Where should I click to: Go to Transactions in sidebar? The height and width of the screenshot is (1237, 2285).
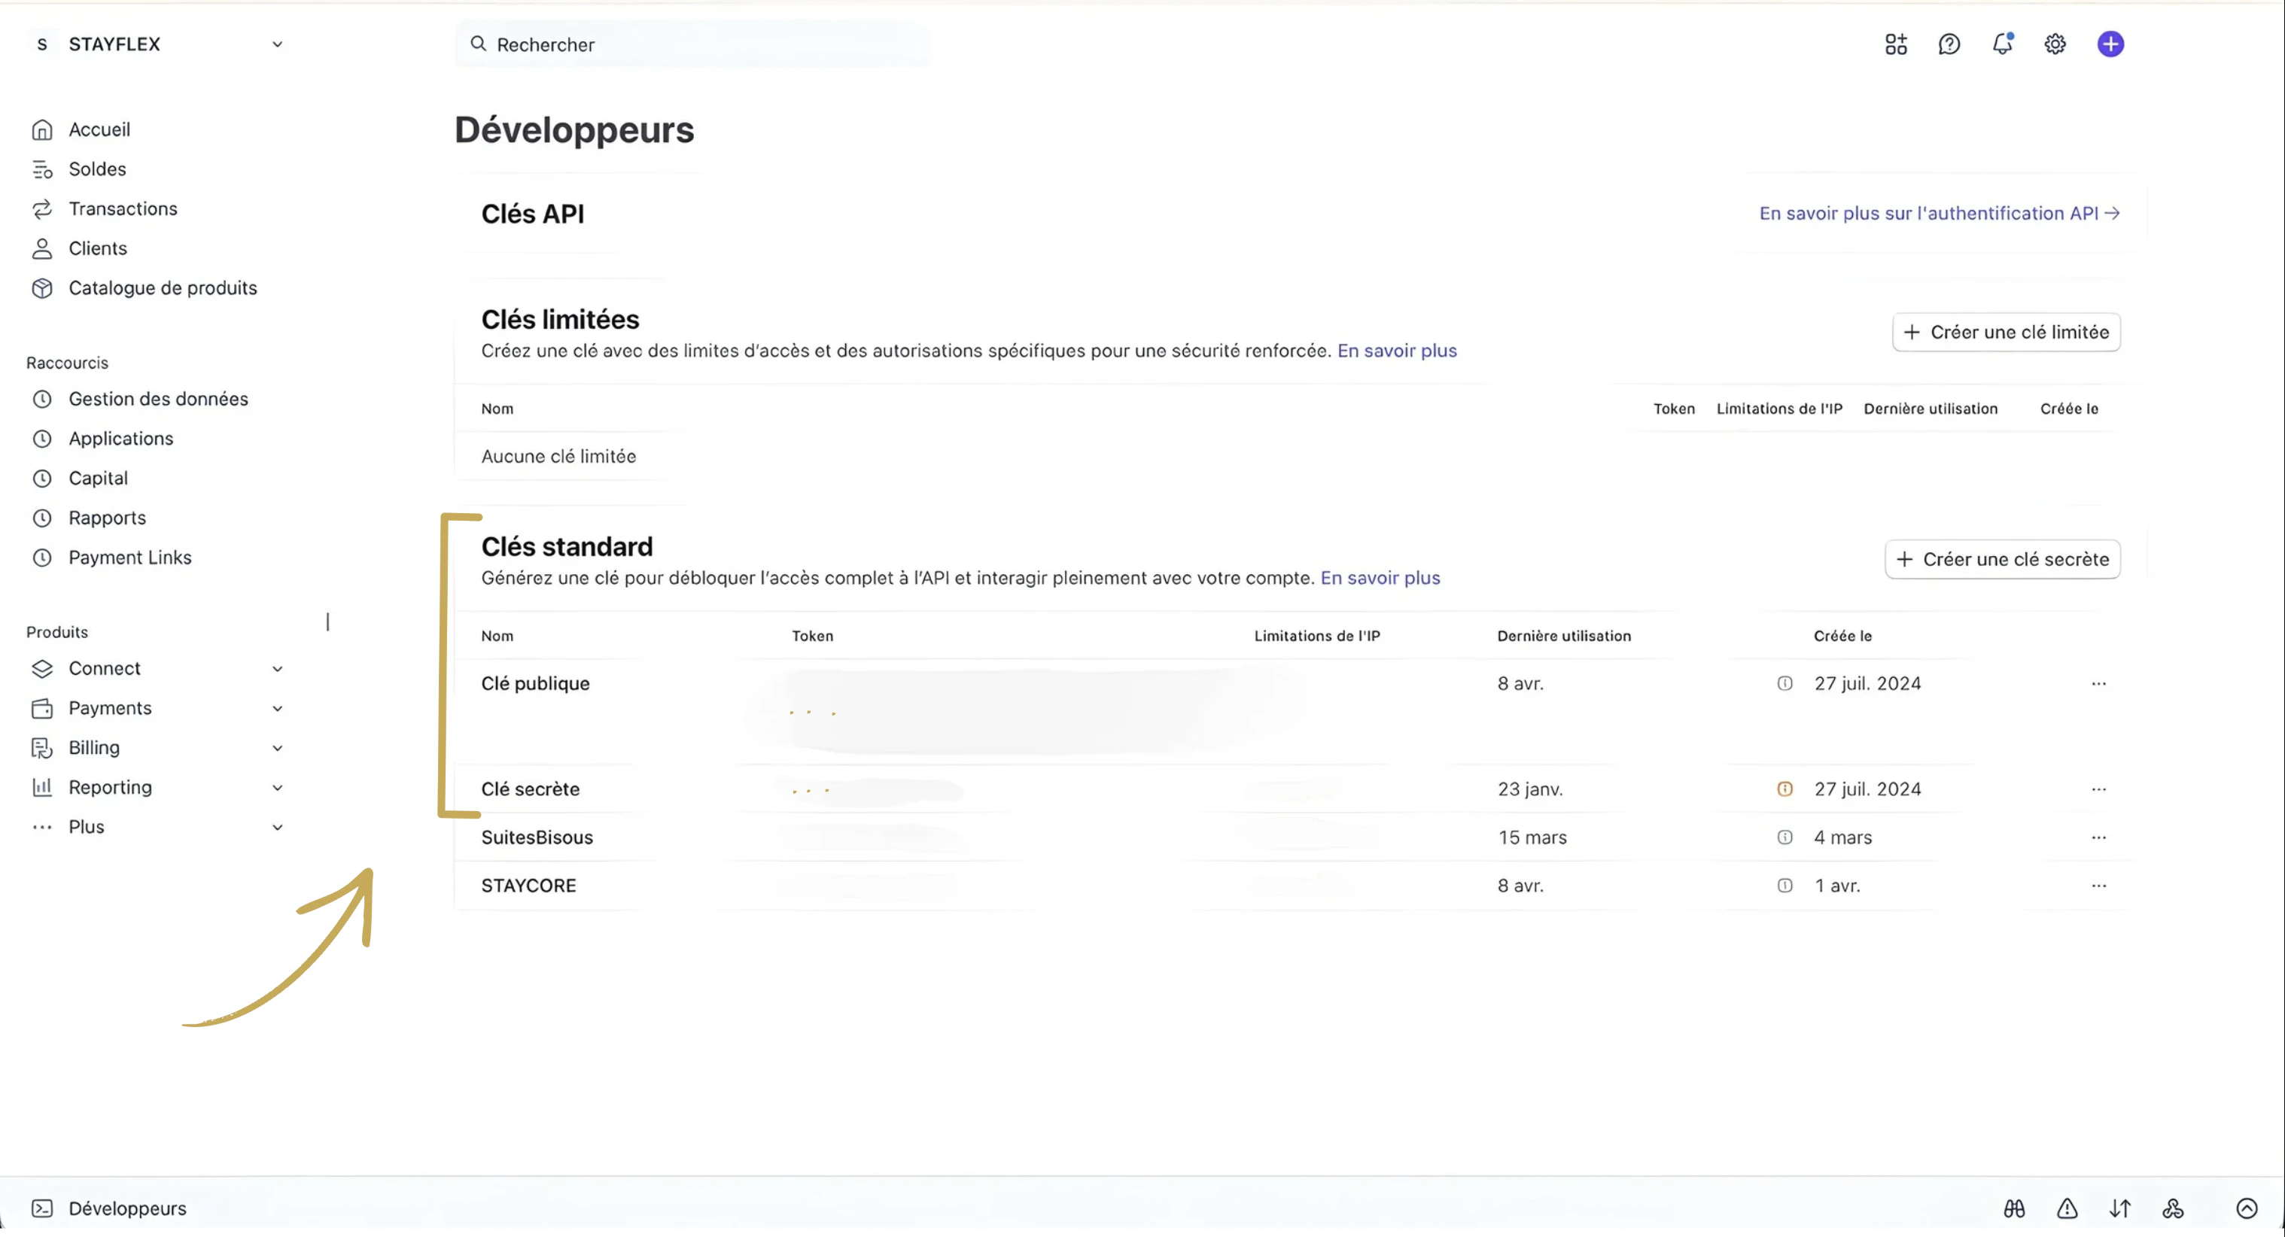point(123,208)
